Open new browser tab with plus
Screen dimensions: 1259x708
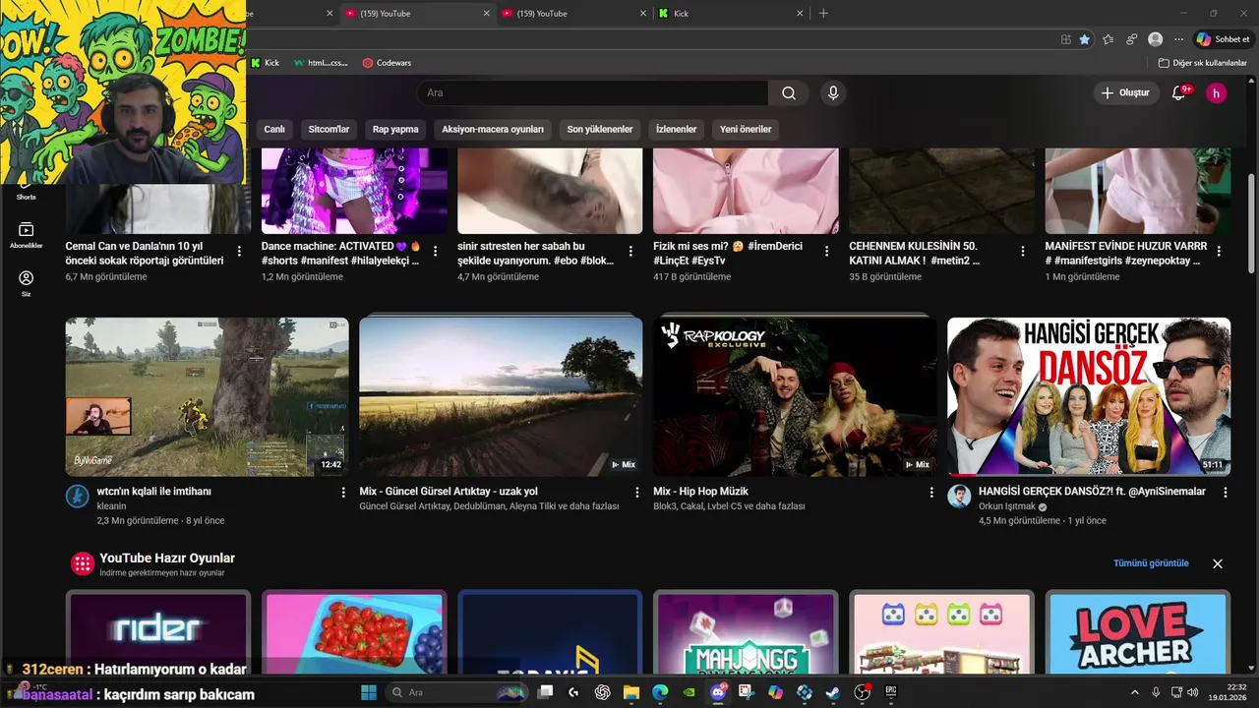[x=823, y=13]
